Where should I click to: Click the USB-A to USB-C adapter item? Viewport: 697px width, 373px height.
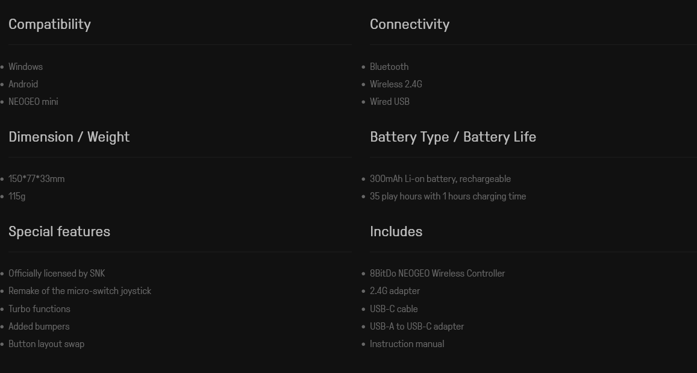417,327
